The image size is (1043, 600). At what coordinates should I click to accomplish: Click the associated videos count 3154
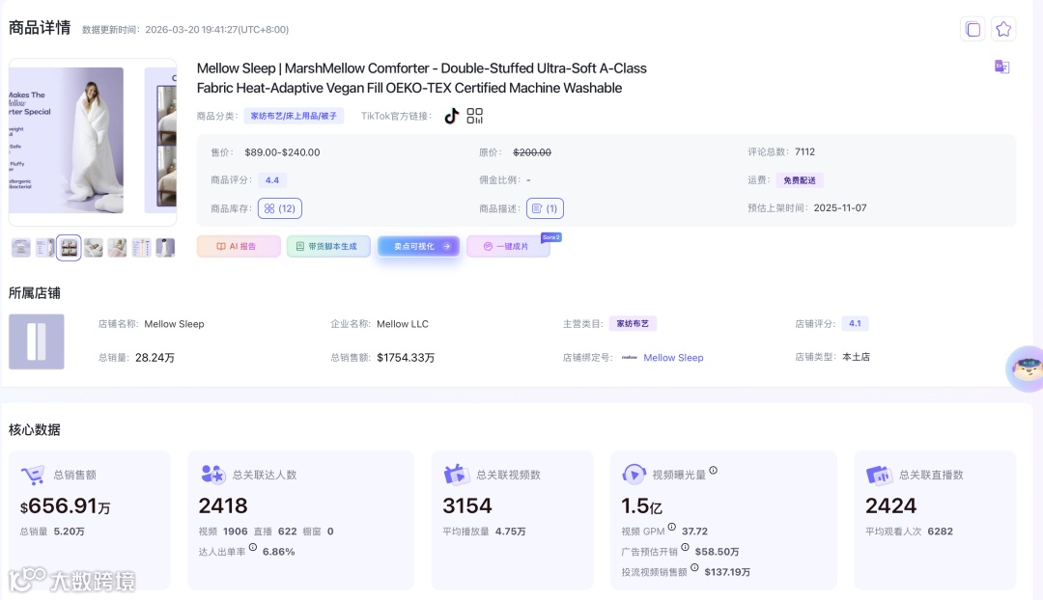click(467, 506)
